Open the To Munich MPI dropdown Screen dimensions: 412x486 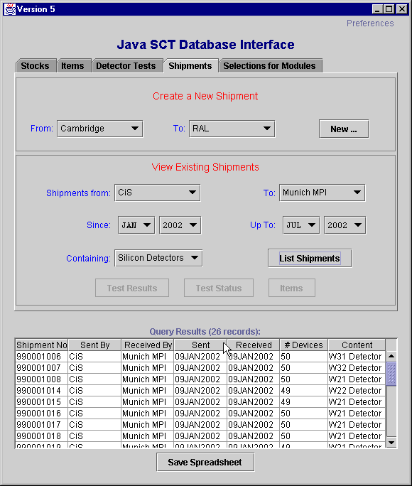pyautogui.click(x=322, y=193)
